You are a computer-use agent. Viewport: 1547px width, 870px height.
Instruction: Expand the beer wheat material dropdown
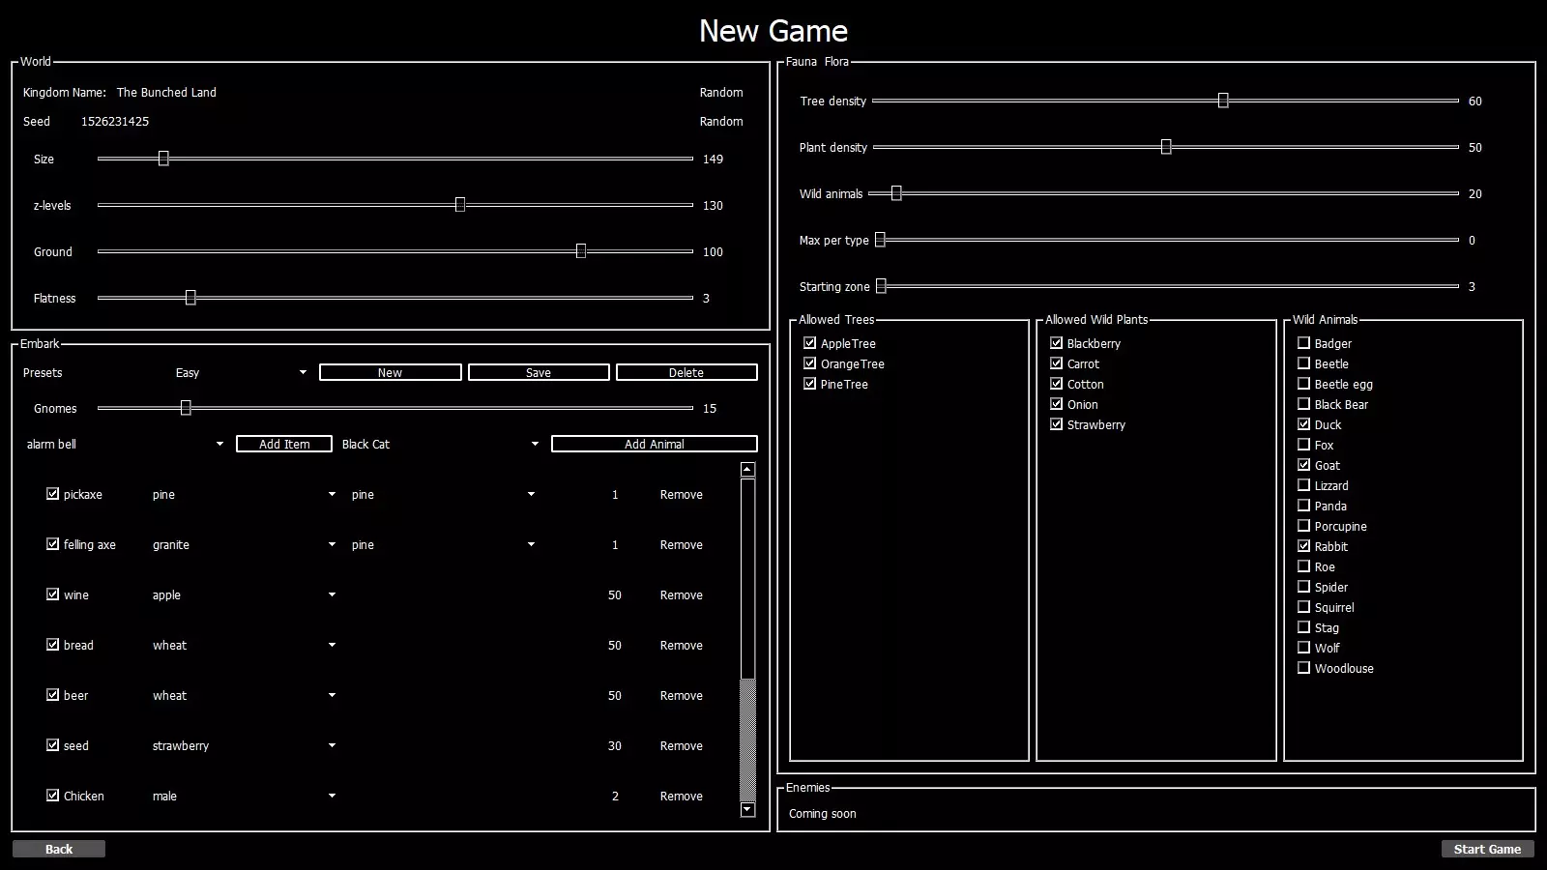tap(244, 696)
